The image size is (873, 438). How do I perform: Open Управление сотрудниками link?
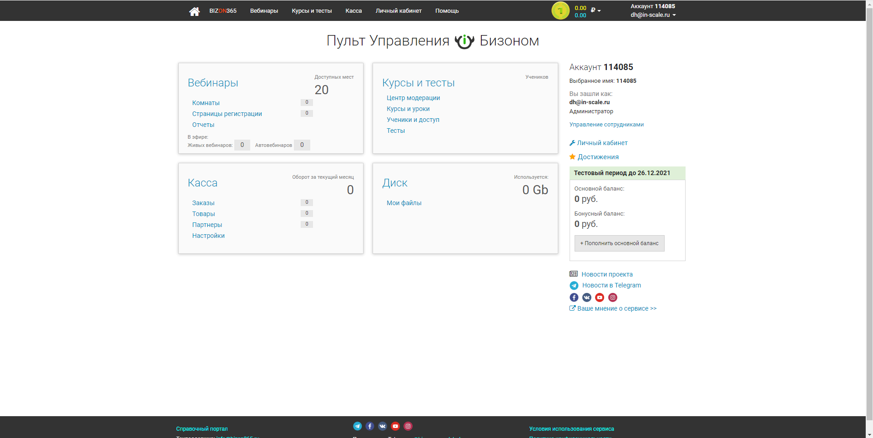(x=606, y=125)
